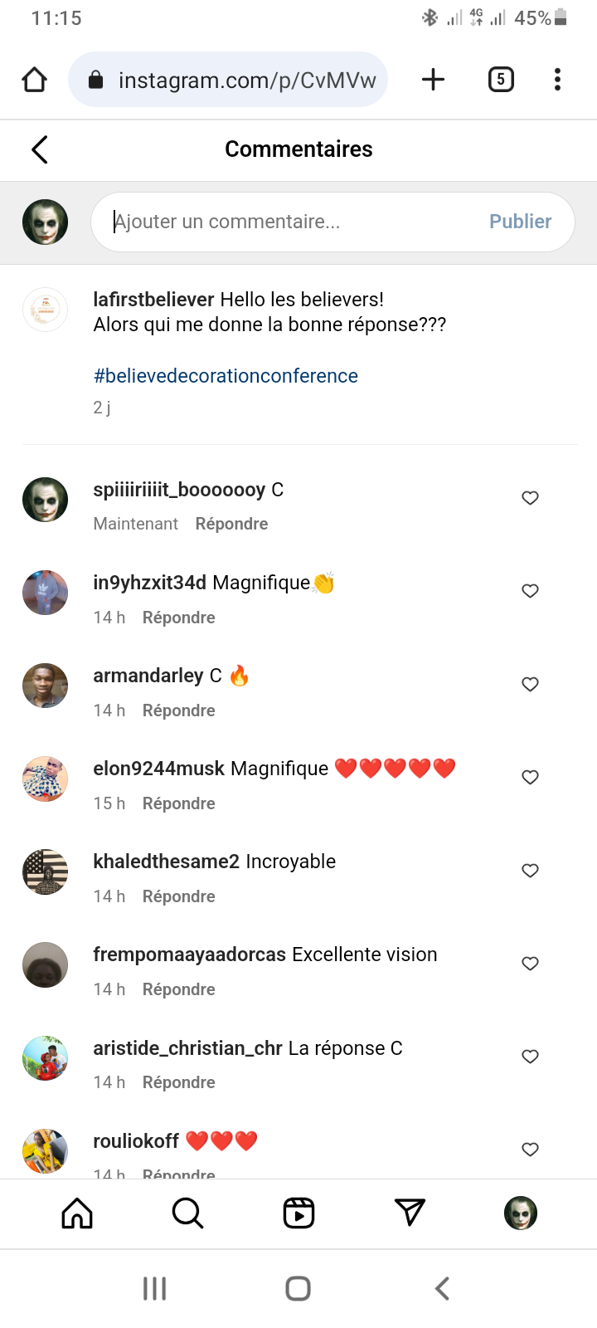Open the tab switcher showing 5 tabs
The width and height of the screenshot is (597, 1328).
(x=501, y=80)
